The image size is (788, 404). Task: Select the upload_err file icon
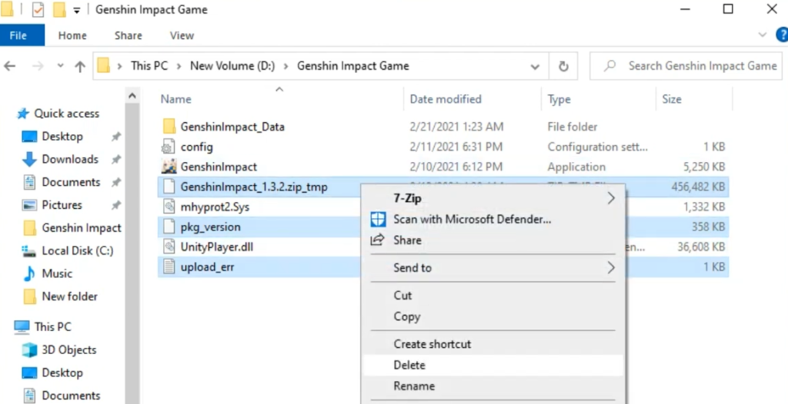[169, 267]
